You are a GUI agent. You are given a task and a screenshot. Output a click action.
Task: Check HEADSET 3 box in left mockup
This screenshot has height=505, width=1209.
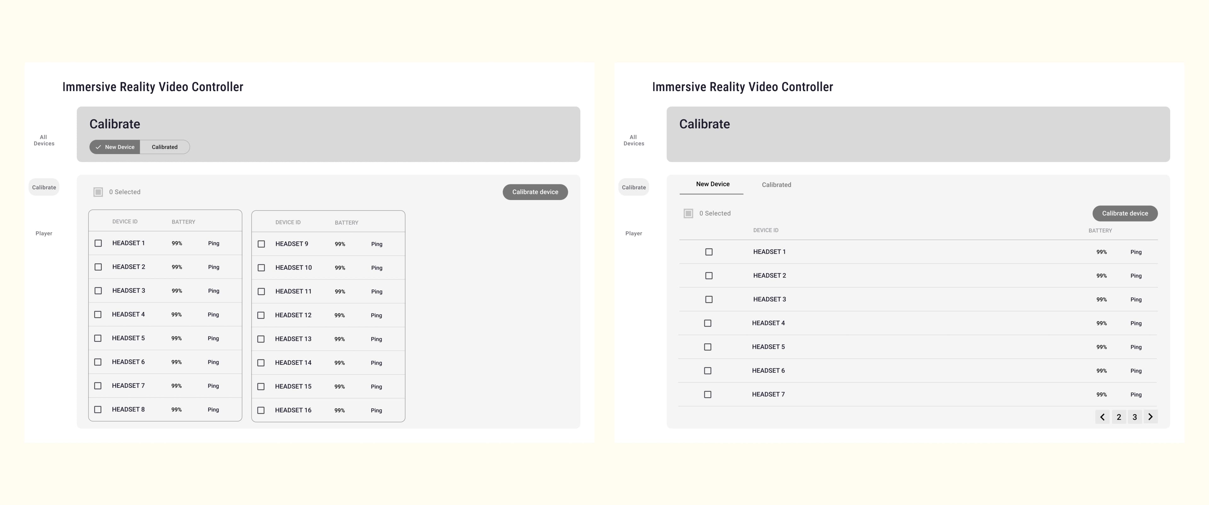tap(98, 291)
